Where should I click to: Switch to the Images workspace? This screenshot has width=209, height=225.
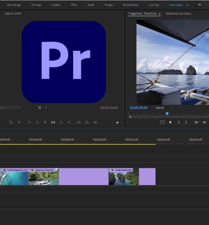click(x=109, y=5)
